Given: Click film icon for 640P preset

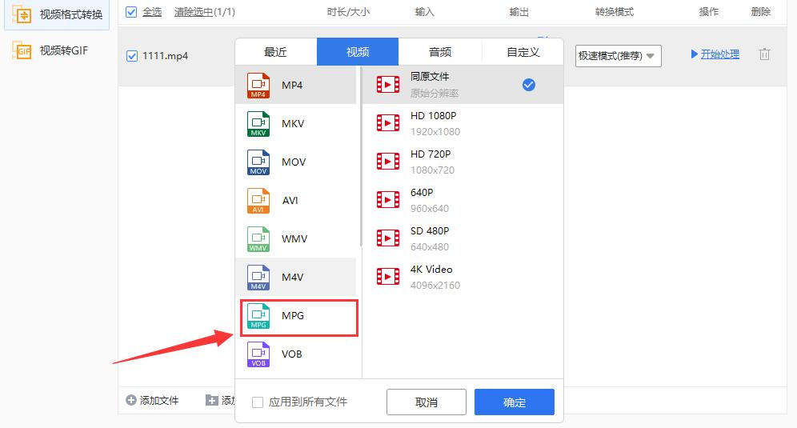Looking at the screenshot, I should (x=388, y=200).
